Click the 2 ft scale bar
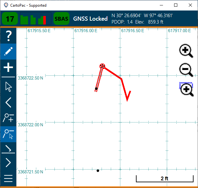Screen dimensions: 198x188 tap(165, 178)
